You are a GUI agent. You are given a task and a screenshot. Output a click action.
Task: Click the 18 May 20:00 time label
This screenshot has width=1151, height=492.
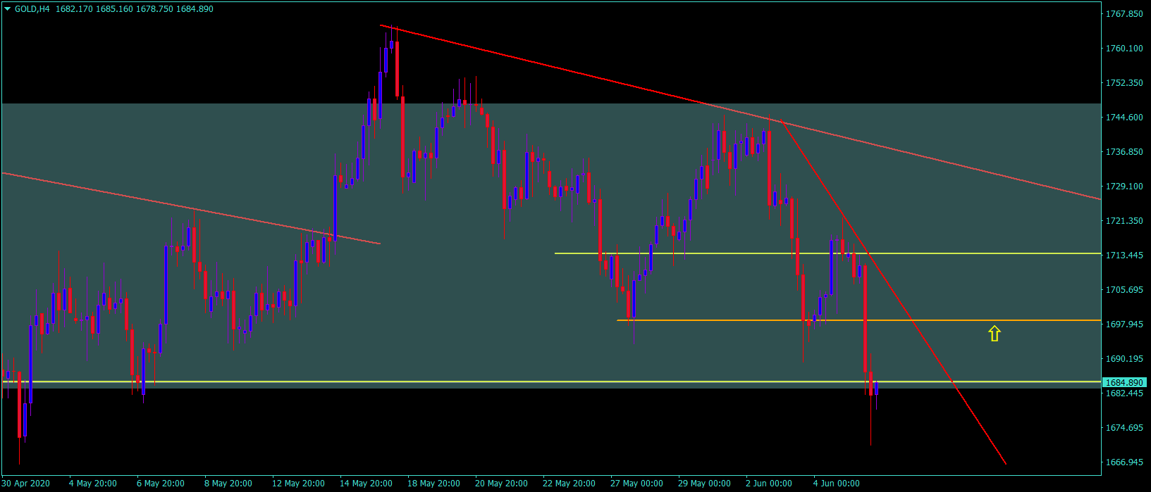(434, 484)
